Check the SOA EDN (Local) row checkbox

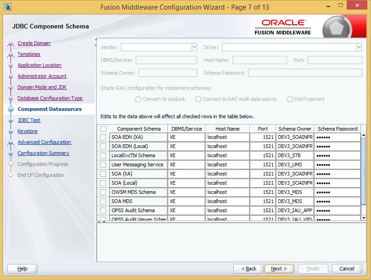pyautogui.click(x=103, y=146)
